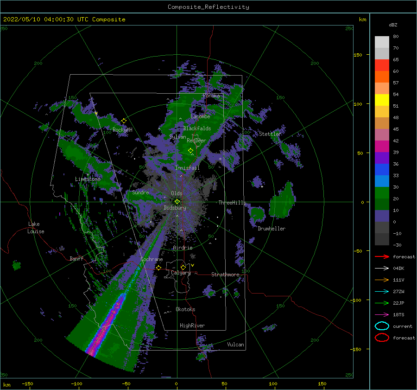Click the orange 111V arrow icon
This screenshot has height=390, width=417.
(382, 280)
